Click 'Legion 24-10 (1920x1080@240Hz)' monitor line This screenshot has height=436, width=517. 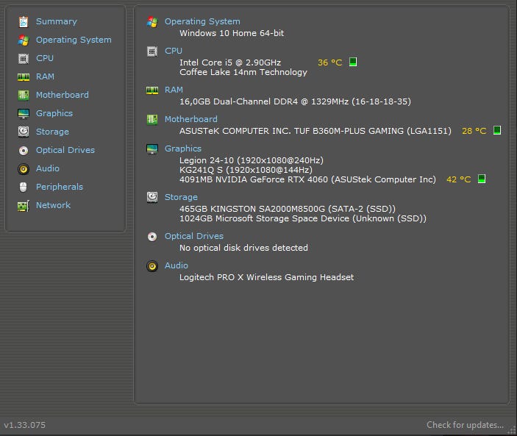tap(252, 160)
